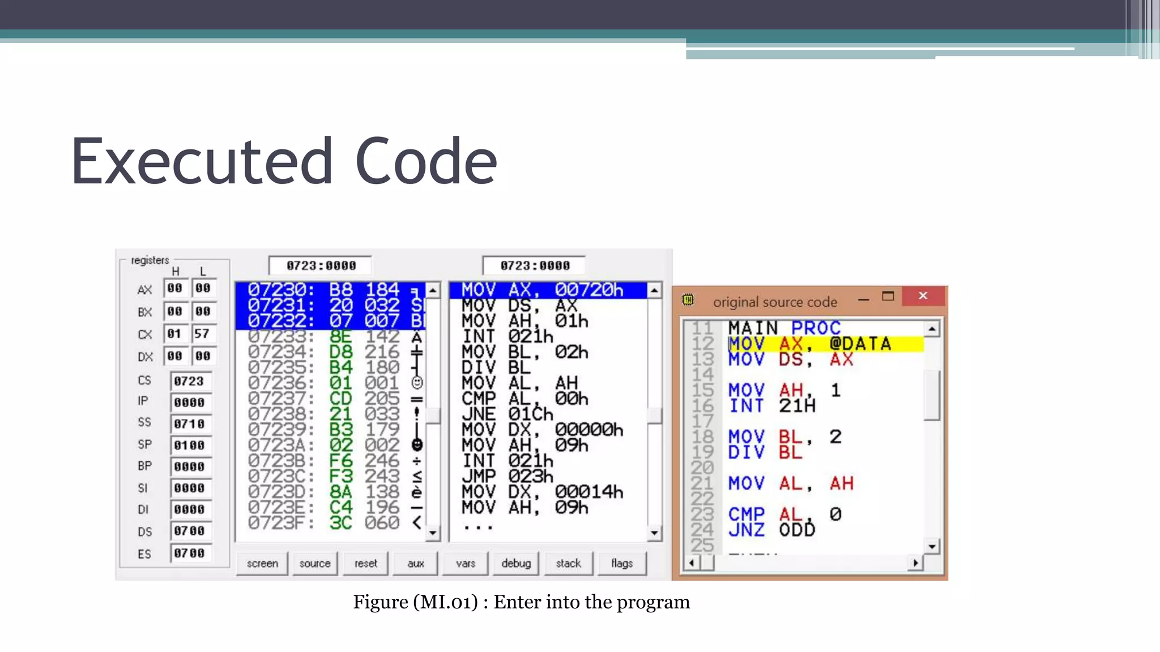Click right arrow of source code horizontal scrollbar
Viewport: 1160px width, 652px height.
coord(915,563)
